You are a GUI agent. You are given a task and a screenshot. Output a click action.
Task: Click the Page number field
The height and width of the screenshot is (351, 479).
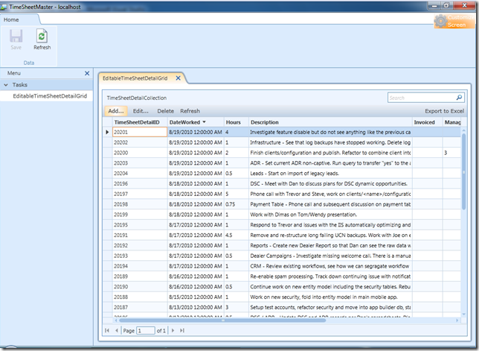[146, 330]
